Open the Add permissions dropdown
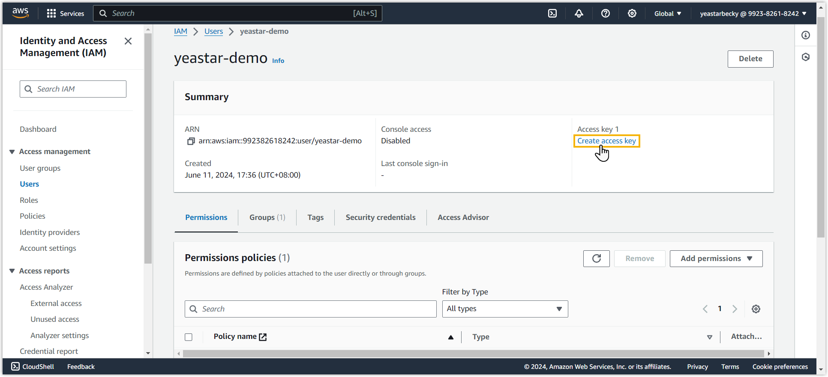This screenshot has height=377, width=828. coord(716,258)
